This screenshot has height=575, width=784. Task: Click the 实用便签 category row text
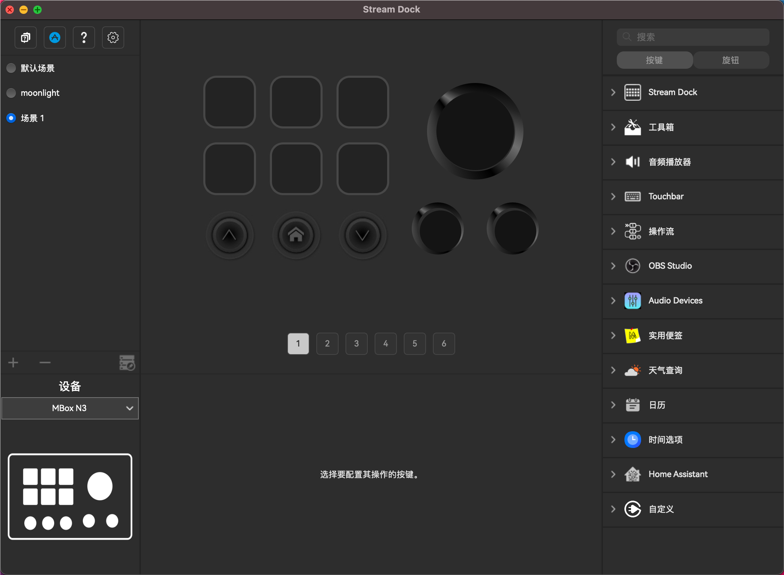pos(665,335)
